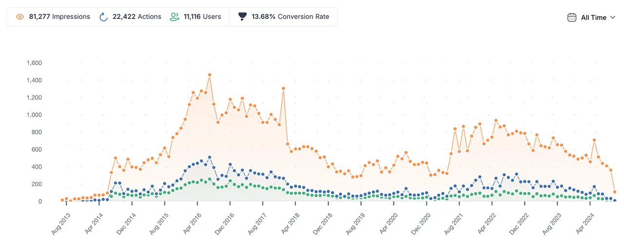Screen dimensions: 624x247
Task: Click the orange eye Impressions icon
Action: click(x=20, y=17)
